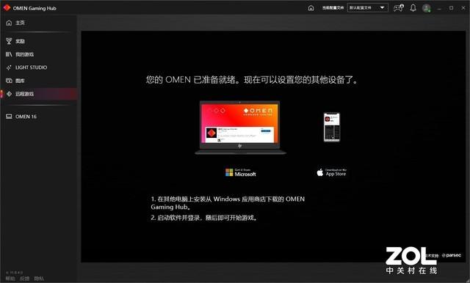
Task: Close the OMEN Gaming Hub window
Action: pyautogui.click(x=463, y=8)
